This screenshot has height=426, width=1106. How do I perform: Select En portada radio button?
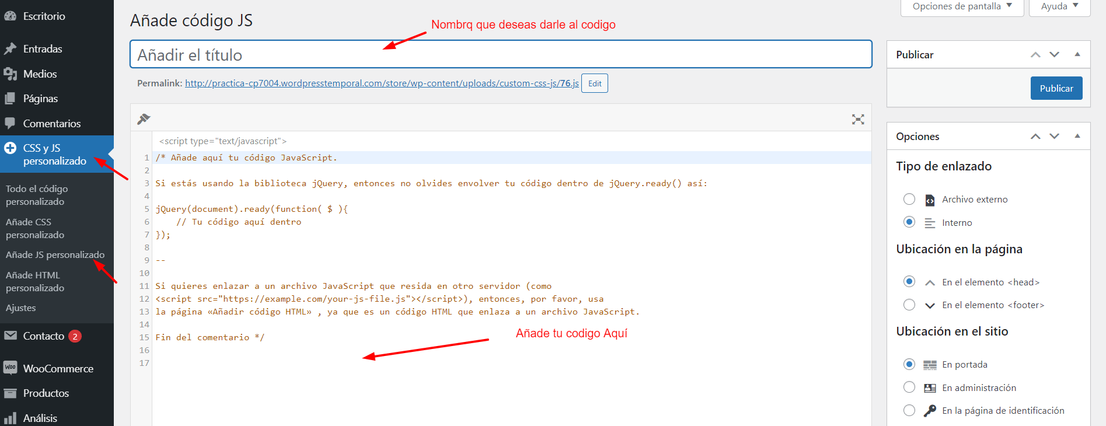point(909,364)
